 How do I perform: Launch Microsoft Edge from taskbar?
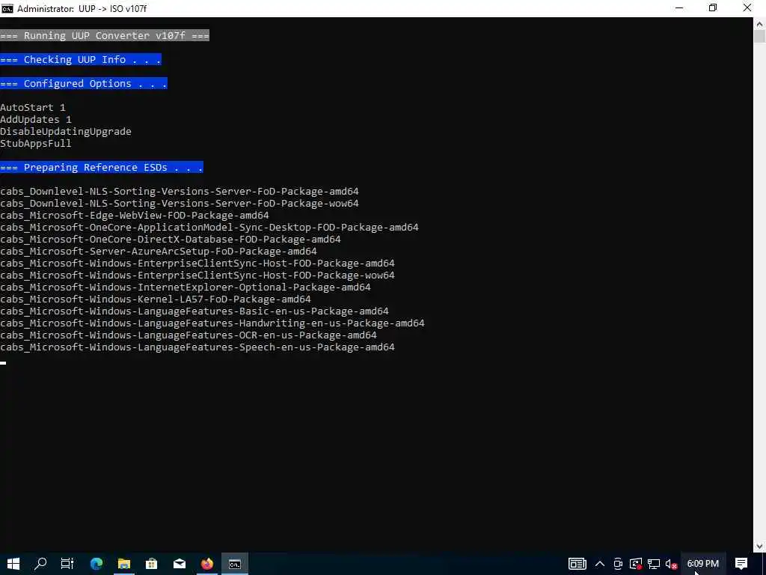(96, 564)
